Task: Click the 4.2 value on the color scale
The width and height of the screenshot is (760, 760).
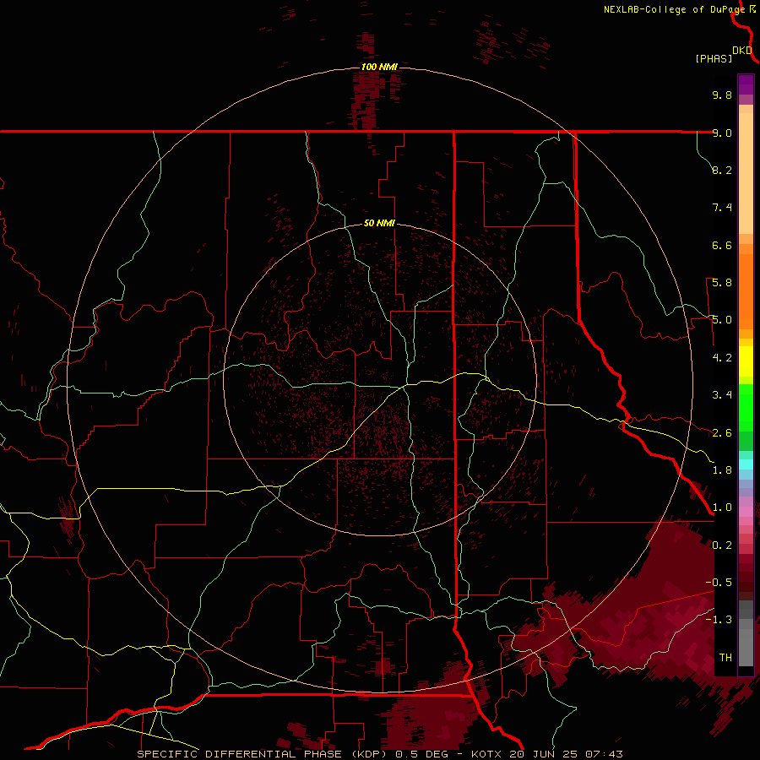Action: click(722, 358)
